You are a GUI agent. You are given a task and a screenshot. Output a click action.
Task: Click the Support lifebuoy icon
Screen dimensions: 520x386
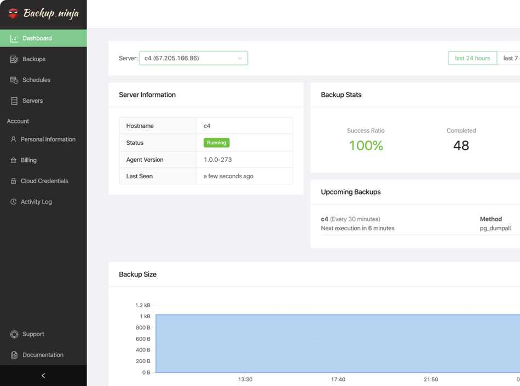(14, 334)
